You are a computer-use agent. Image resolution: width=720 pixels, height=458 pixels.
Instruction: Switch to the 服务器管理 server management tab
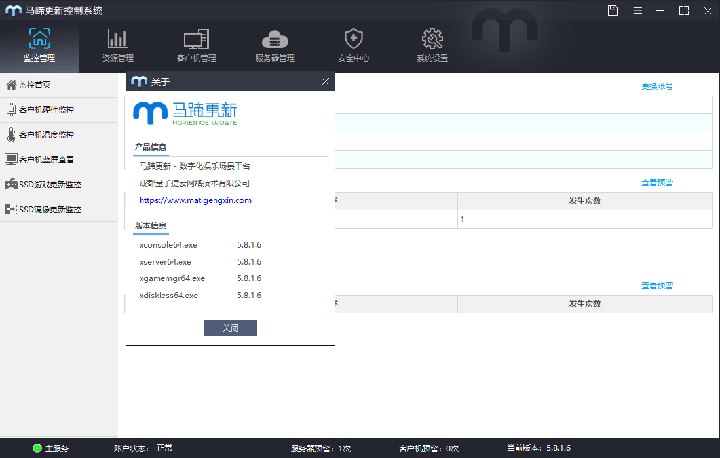pyautogui.click(x=275, y=45)
